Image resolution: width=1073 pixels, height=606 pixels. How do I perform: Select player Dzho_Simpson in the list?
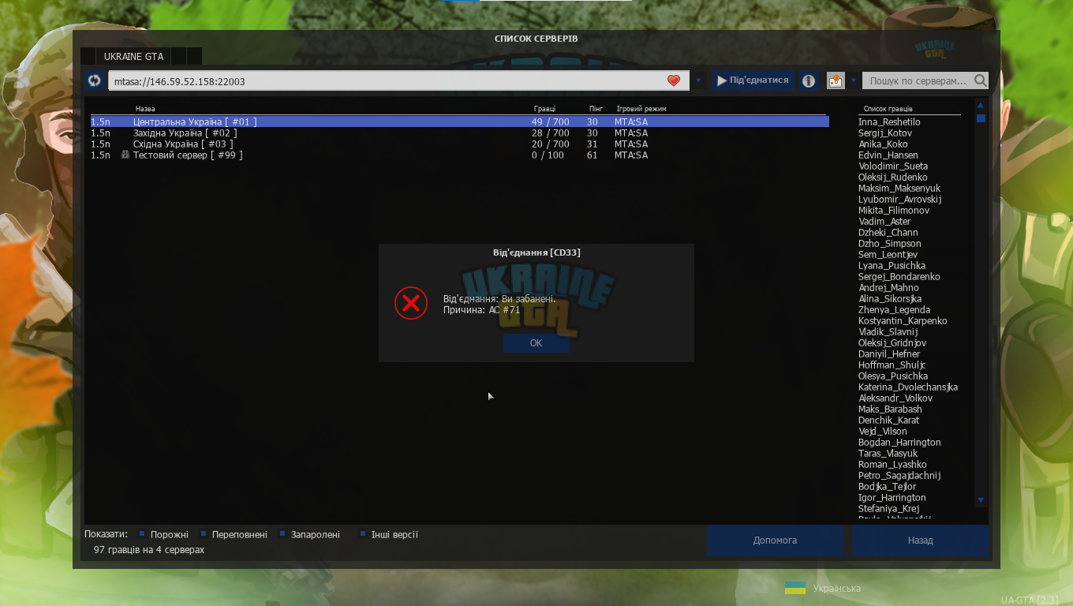click(x=890, y=244)
